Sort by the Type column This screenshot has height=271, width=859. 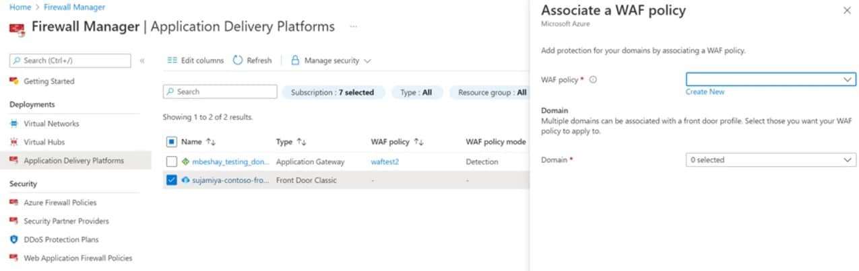point(291,142)
